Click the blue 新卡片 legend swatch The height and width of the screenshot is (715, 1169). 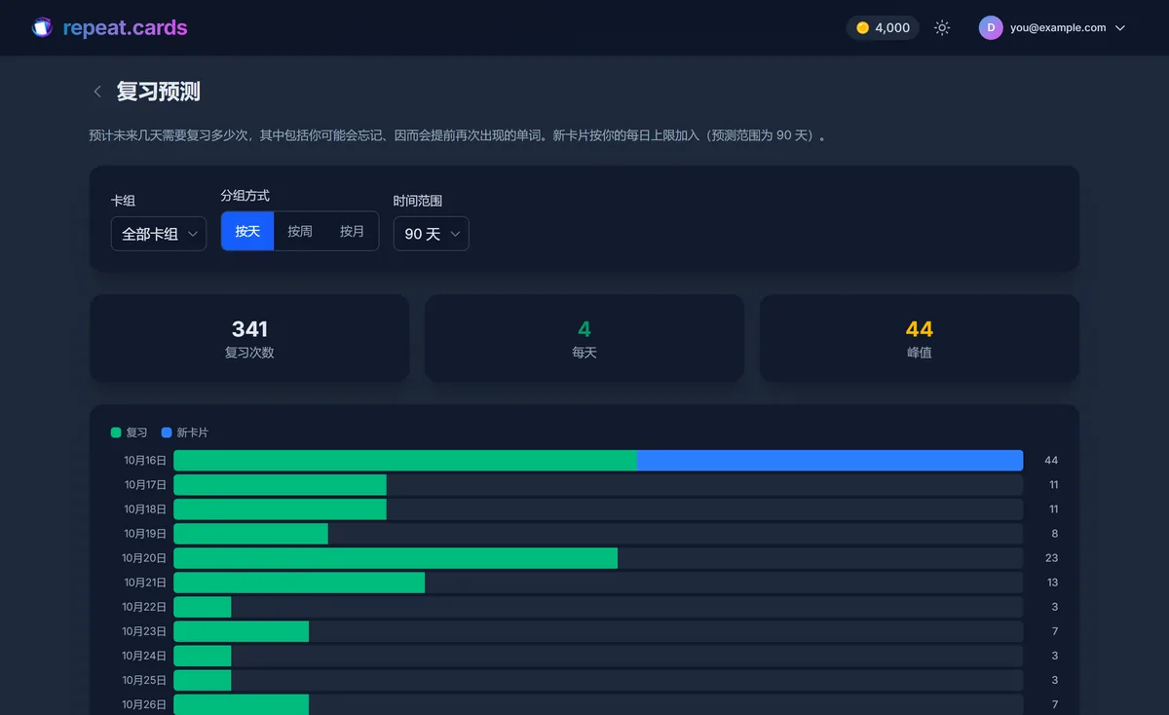click(x=167, y=433)
